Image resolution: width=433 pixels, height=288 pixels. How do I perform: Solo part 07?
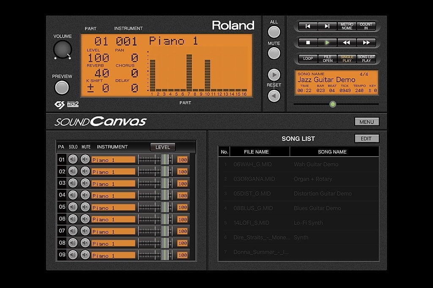coord(73,231)
